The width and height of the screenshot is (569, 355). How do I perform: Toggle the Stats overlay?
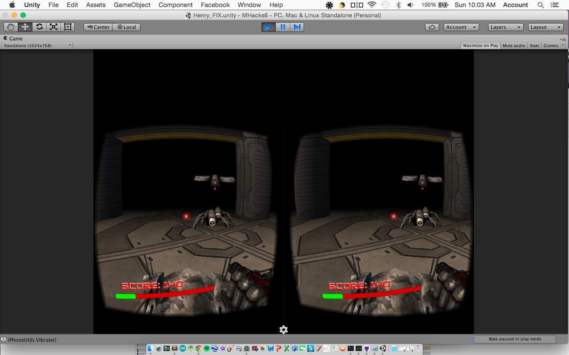pyautogui.click(x=534, y=45)
